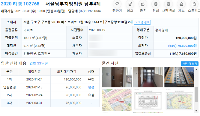Click the 사진 더 보기 button

coord(190,64)
